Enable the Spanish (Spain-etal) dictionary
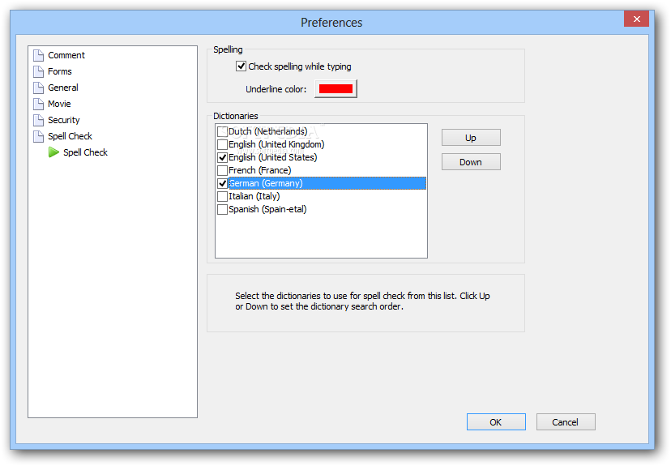Image resolution: width=671 pixels, height=466 pixels. click(x=222, y=210)
